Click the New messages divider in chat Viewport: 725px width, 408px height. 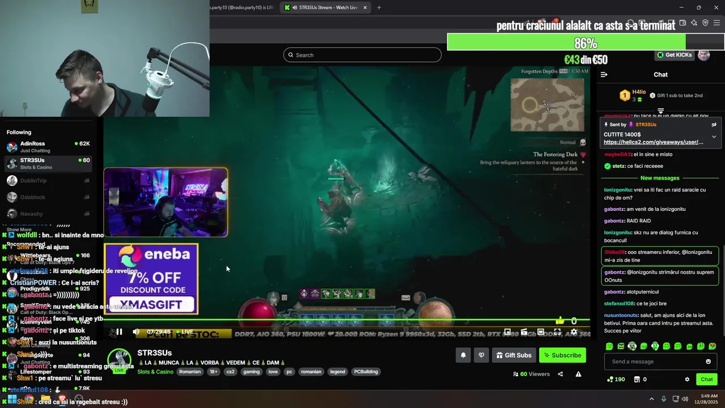tap(660, 178)
